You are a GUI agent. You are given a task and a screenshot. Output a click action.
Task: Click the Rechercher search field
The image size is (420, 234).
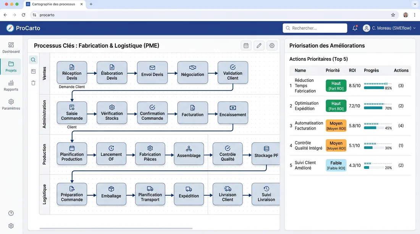315,28
